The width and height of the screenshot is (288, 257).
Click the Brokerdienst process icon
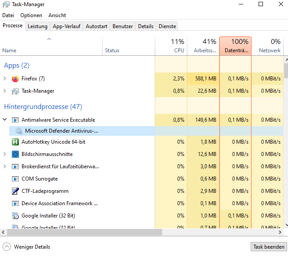pos(15,167)
